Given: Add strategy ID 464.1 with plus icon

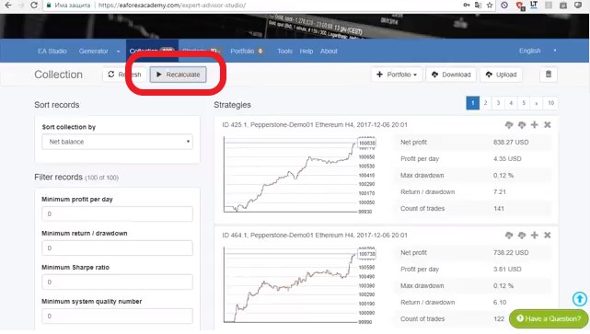Looking at the screenshot, I should 534,236.
